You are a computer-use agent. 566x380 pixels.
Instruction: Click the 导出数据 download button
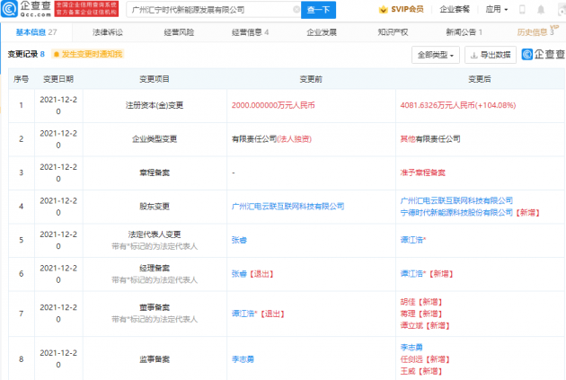pos(491,55)
